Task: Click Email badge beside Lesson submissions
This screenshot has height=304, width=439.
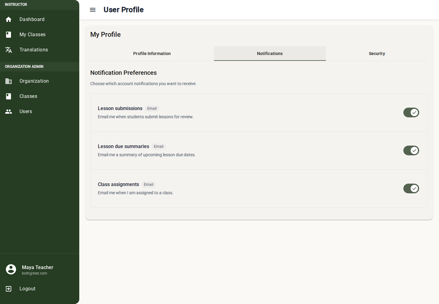Action: coord(152,109)
